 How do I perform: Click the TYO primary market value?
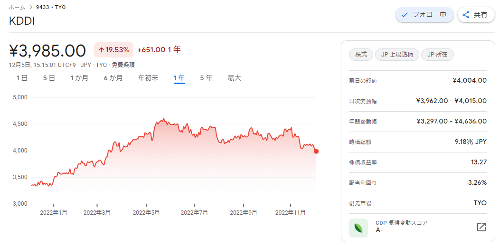tap(480, 203)
